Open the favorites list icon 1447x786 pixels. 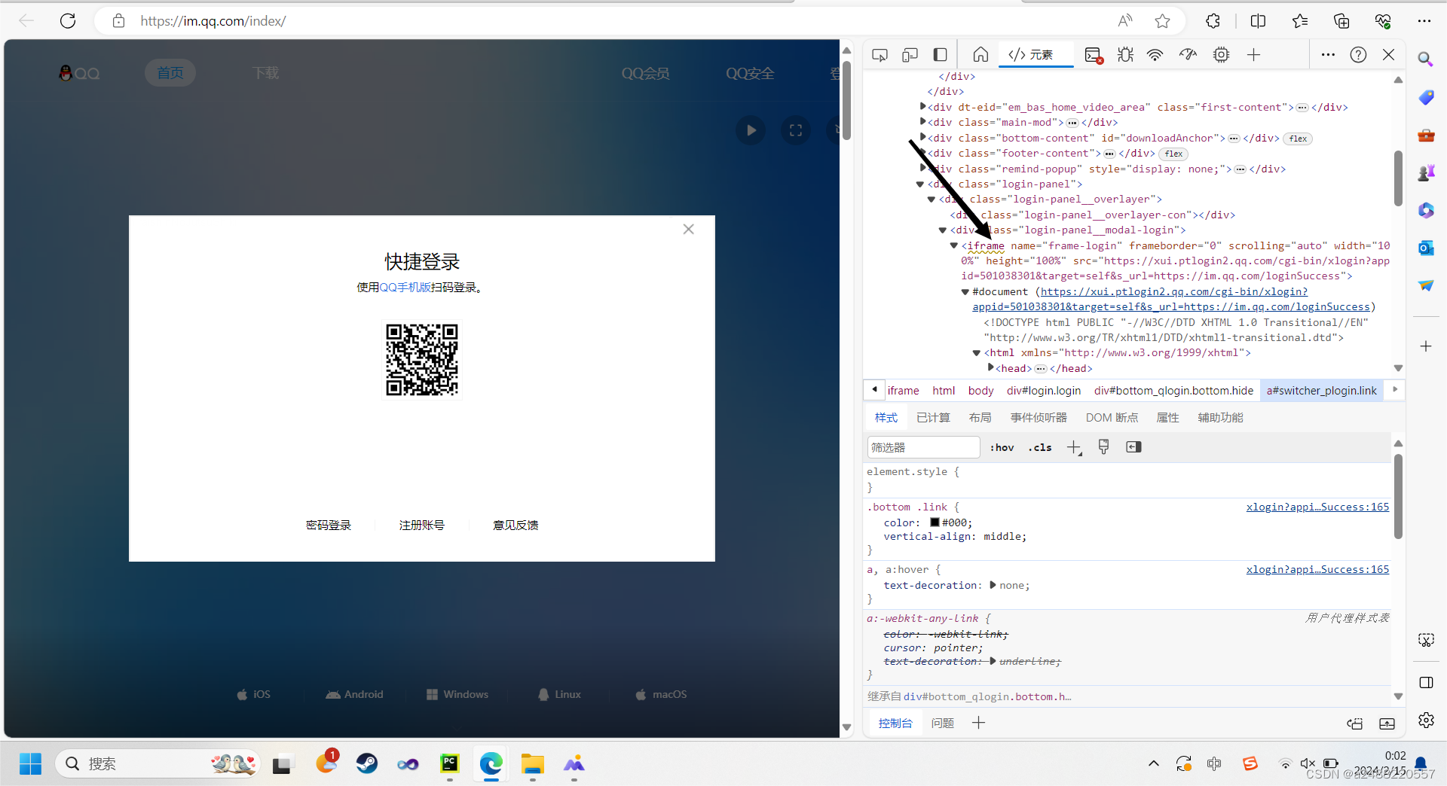[x=1300, y=21]
